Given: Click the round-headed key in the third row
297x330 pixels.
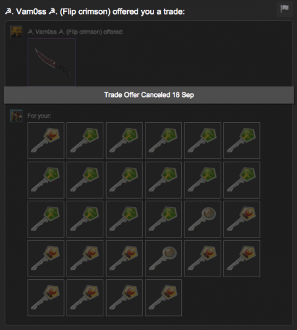Looking at the screenshot, I should [x=203, y=219].
